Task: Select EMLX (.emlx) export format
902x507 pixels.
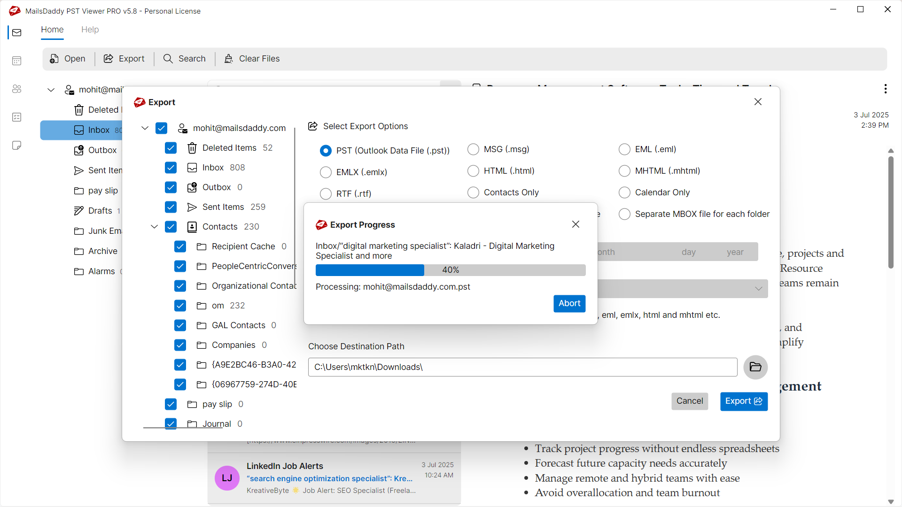Action: (x=325, y=172)
